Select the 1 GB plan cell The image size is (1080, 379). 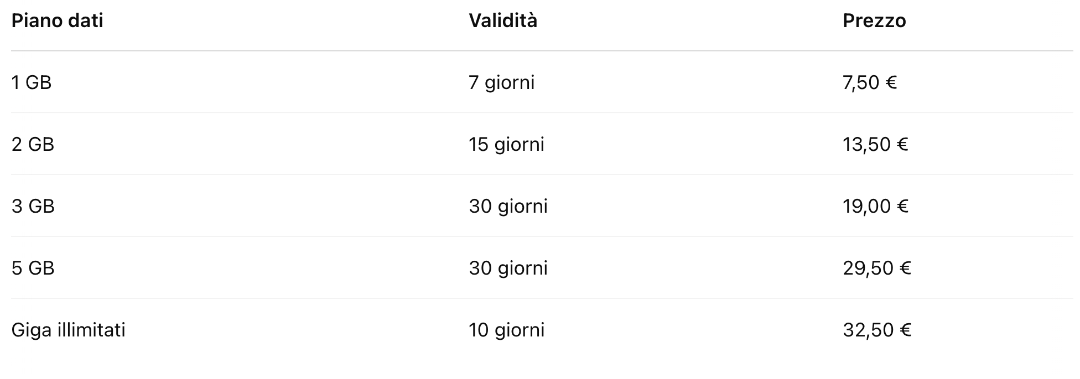tap(32, 83)
